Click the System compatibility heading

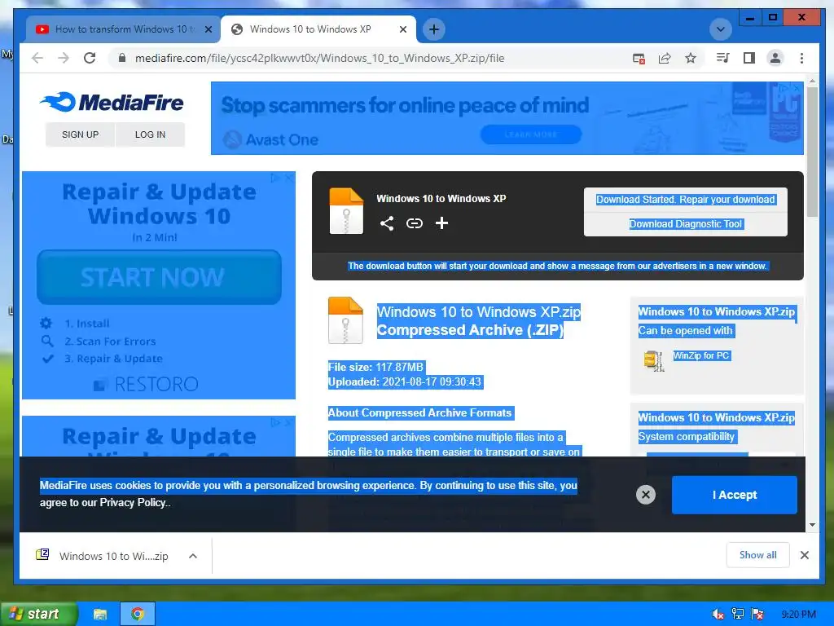point(686,437)
